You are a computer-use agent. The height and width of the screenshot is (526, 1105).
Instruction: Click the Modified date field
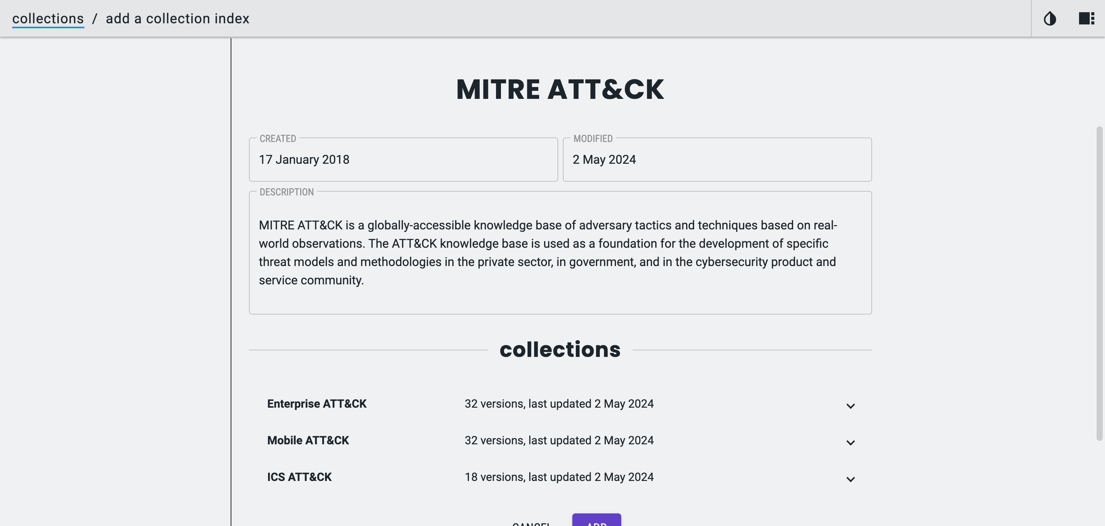point(717,160)
